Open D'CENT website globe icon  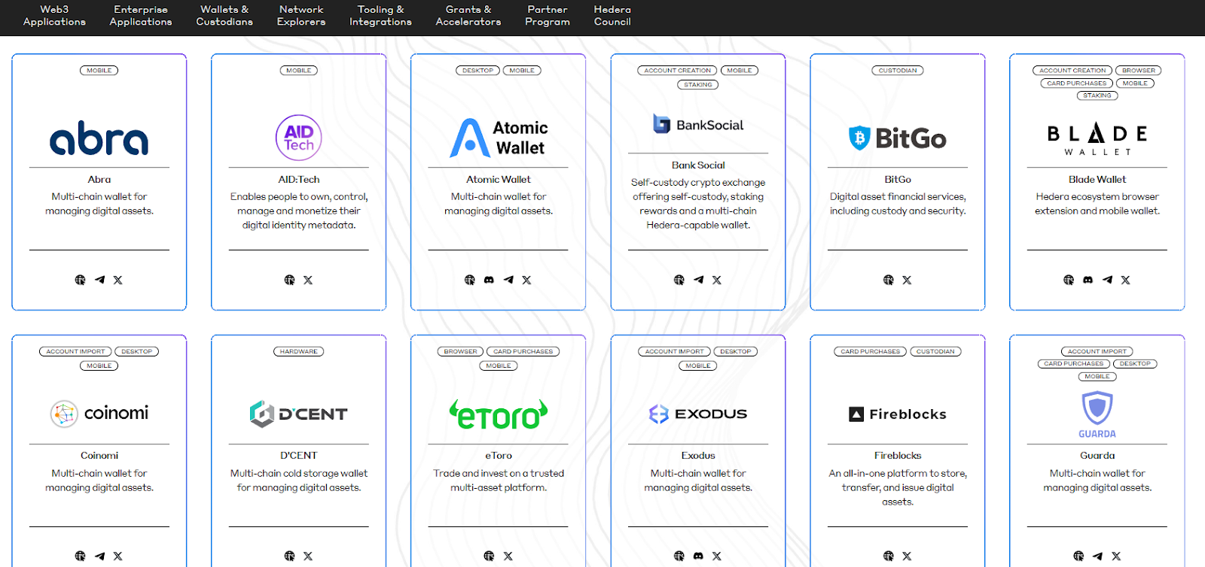coord(289,556)
